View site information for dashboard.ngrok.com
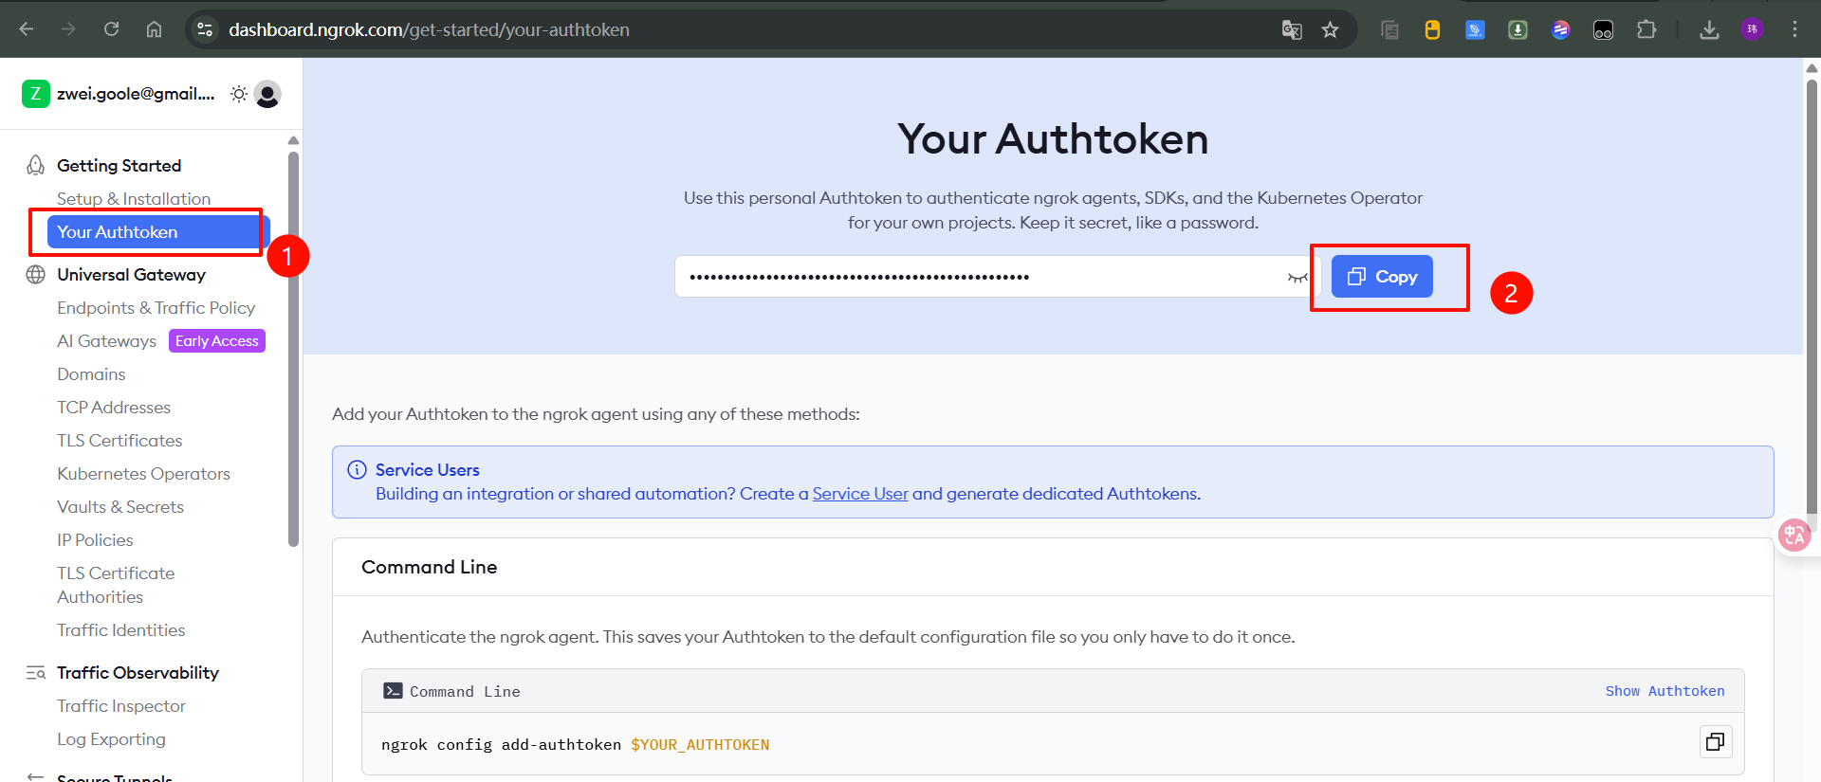 coord(205,29)
